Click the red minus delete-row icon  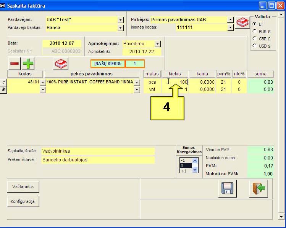pos(15,64)
